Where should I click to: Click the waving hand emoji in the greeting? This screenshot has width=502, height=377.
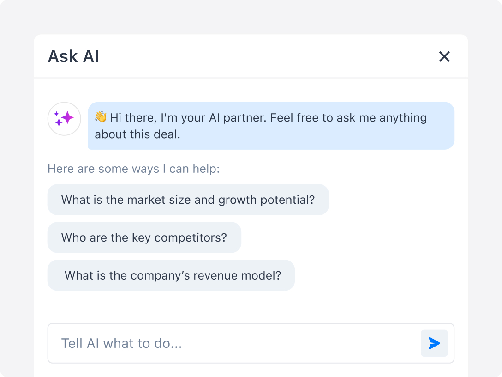(102, 117)
